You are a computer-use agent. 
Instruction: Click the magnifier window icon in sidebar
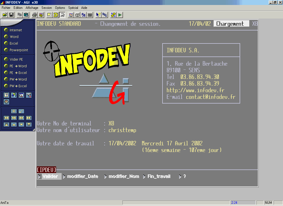coord(21,95)
